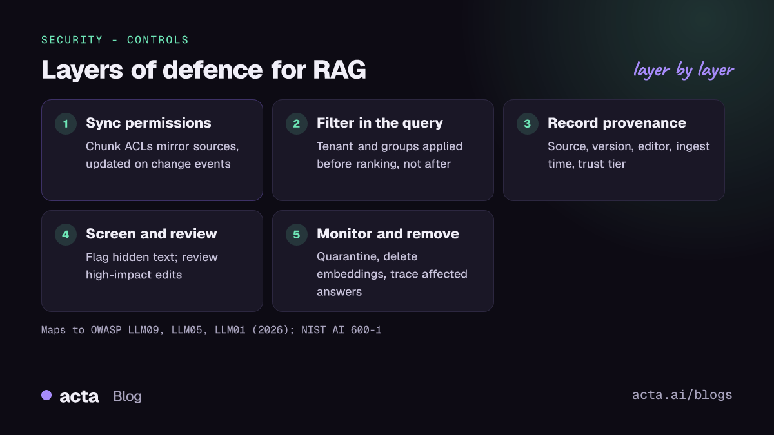Screen dimensions: 774x435
Task: Click the 'layer by layer' handwritten tagline
Action: [x=684, y=70]
